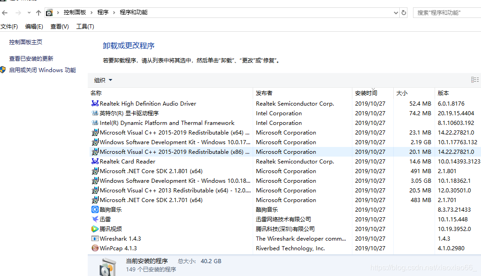Click Visual C++ 2015-2019 (x64) installer icon
The height and width of the screenshot is (276, 481).
point(95,132)
